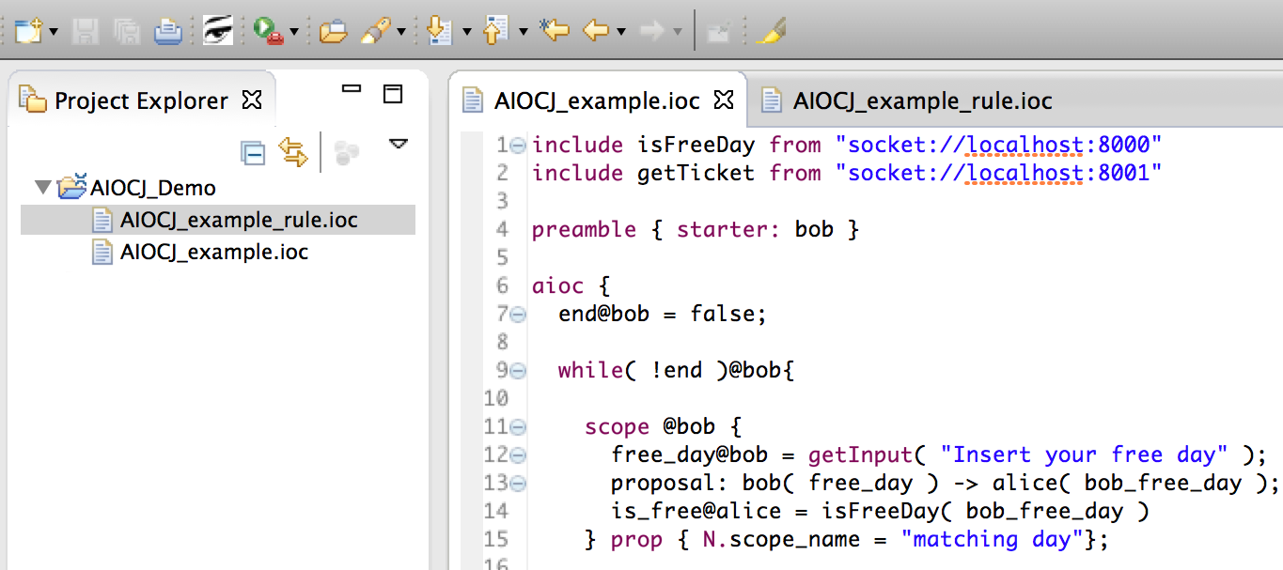The width and height of the screenshot is (1283, 570).
Task: Click the Back navigation arrow
Action: click(x=596, y=32)
